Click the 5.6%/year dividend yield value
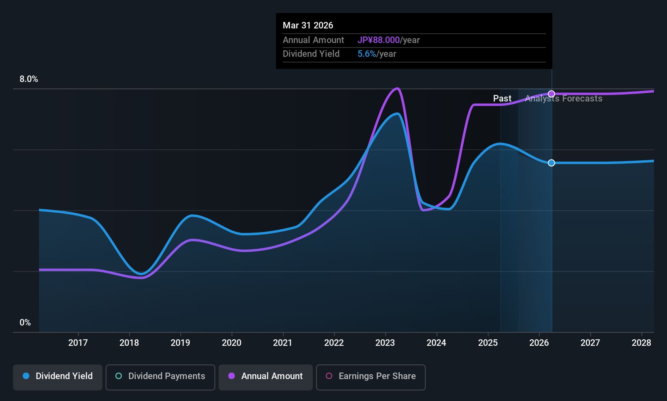 coord(377,54)
